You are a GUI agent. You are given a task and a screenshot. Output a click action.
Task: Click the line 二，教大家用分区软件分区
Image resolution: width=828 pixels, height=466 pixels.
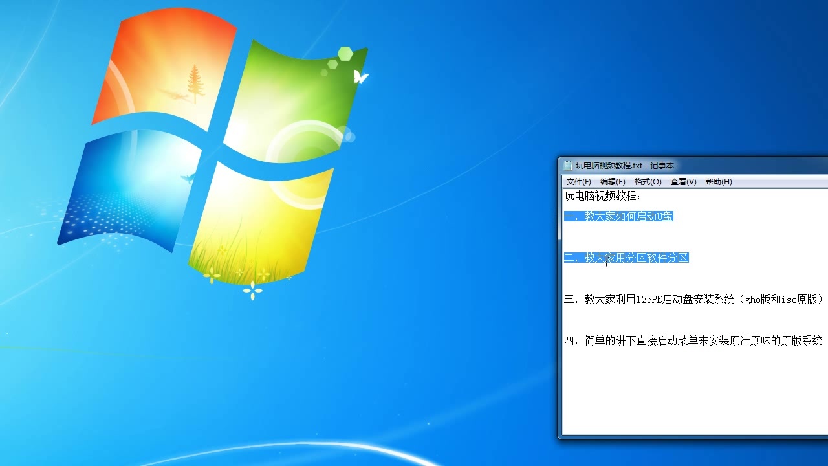pos(626,258)
